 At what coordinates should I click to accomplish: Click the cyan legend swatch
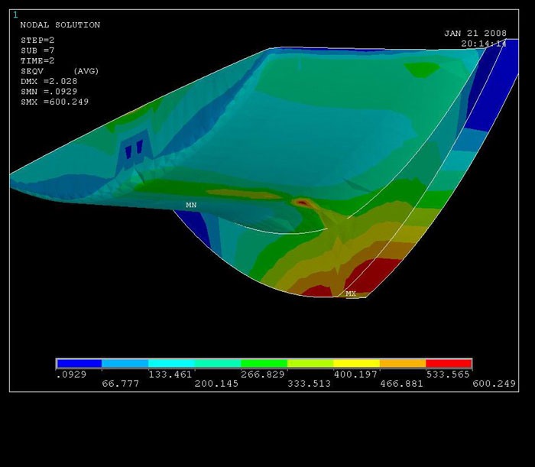tap(171, 364)
